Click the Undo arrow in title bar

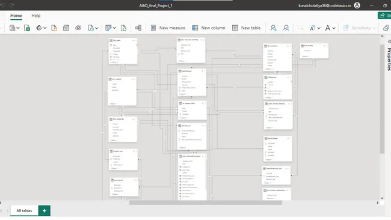2,5
